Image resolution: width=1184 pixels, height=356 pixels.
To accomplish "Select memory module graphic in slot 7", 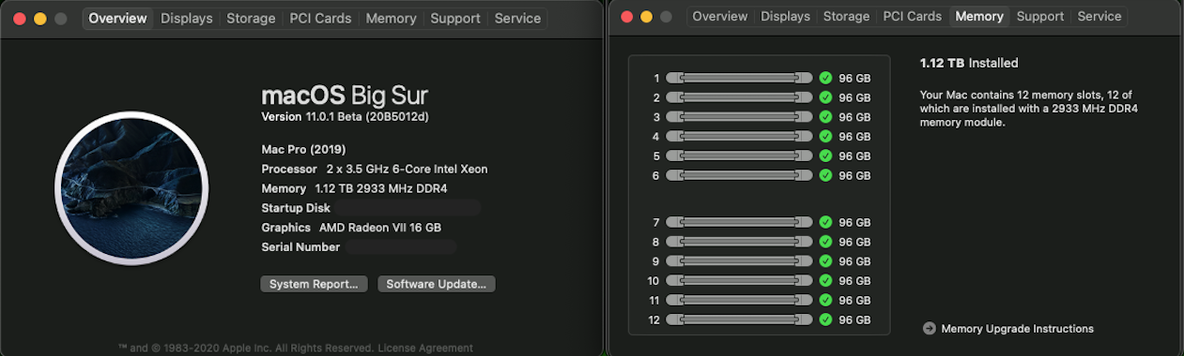I will (x=739, y=222).
